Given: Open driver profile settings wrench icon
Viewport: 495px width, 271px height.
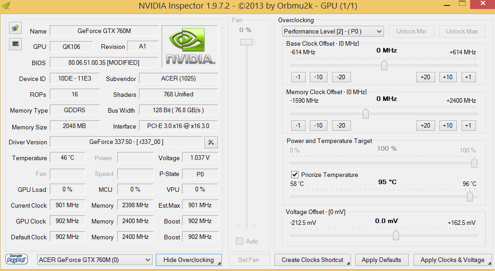Looking at the screenshot, I should tap(211, 142).
